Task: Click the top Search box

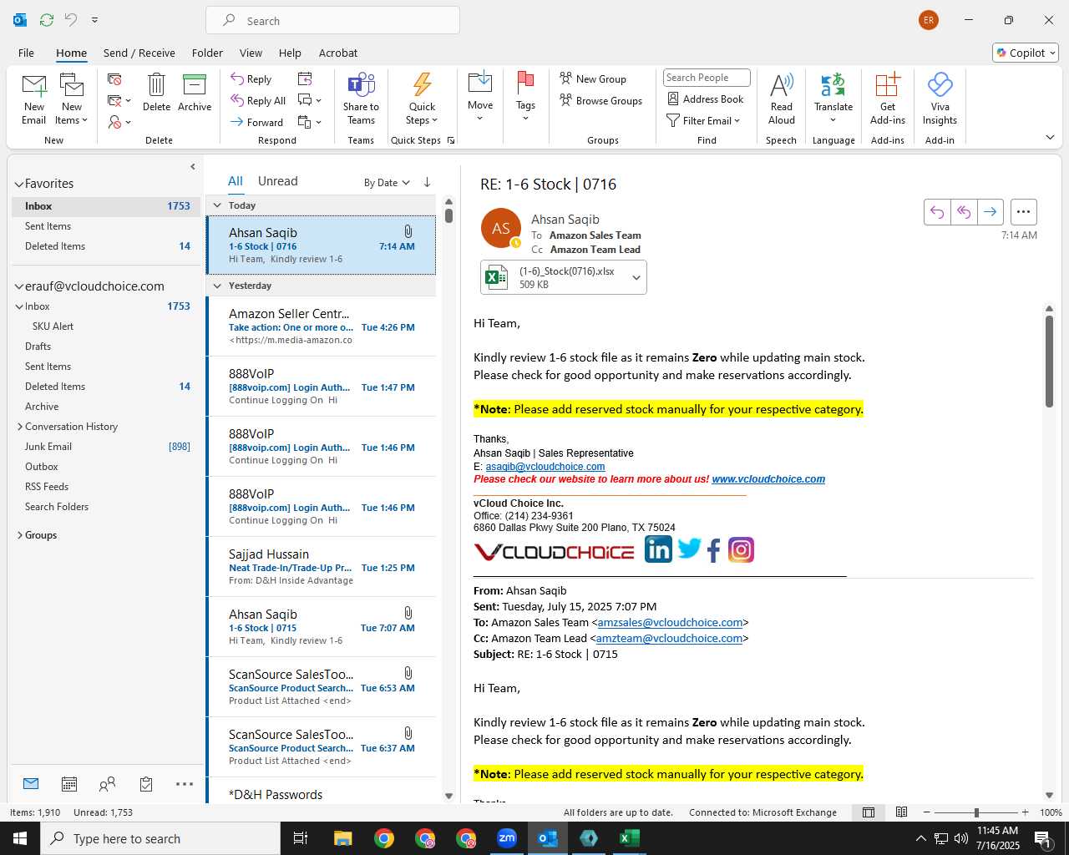Action: tap(332, 20)
